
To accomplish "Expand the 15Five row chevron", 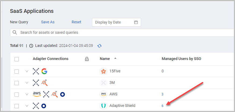I will coord(27,71).
